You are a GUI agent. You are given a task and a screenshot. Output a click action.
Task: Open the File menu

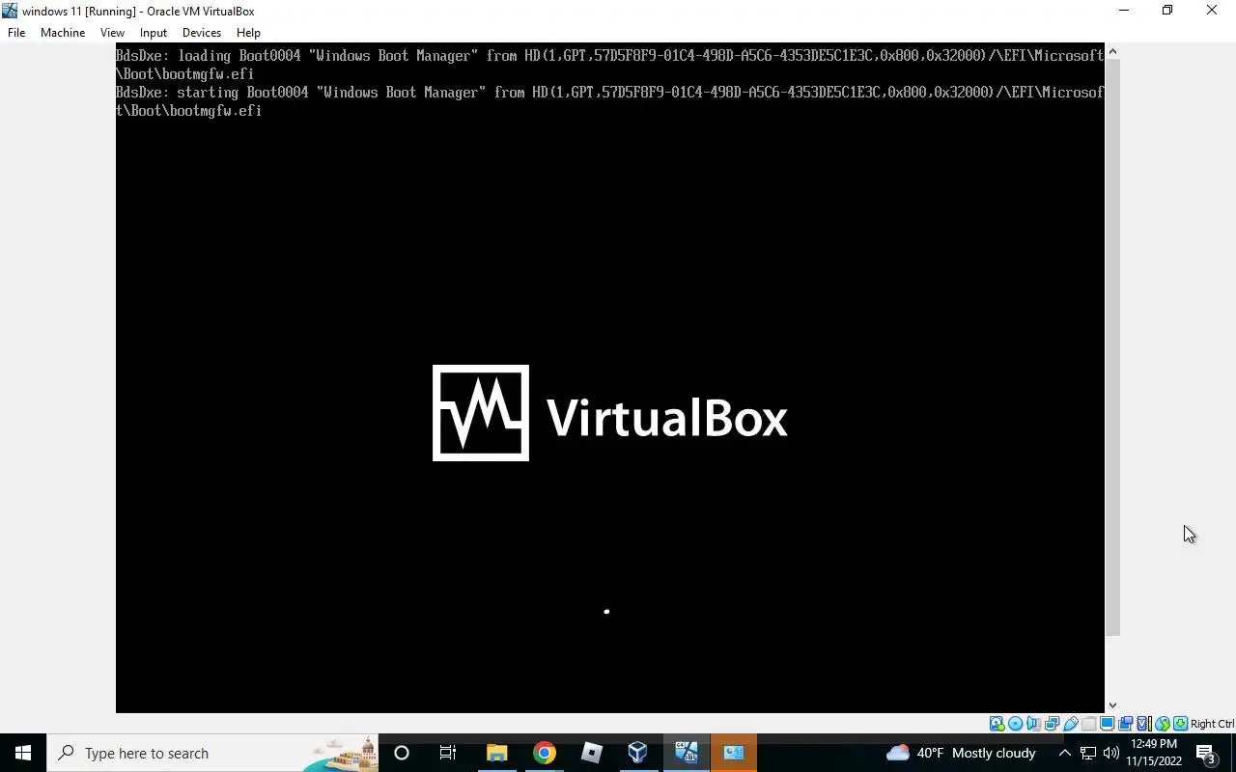pyautogui.click(x=16, y=32)
